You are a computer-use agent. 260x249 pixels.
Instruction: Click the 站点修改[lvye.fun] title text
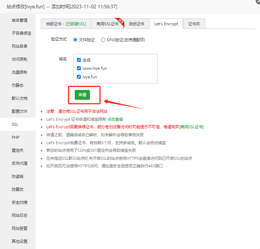(x=25, y=7)
